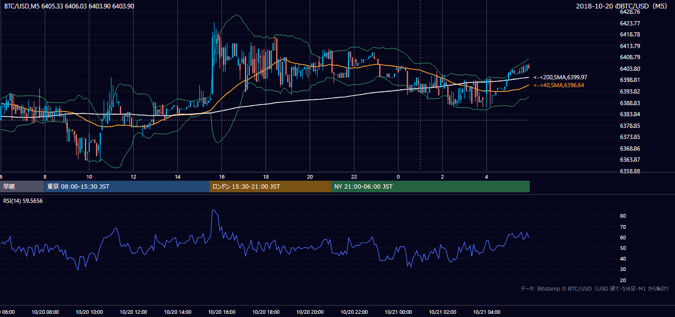Click hour tick 14 below the price chart

pos(177,177)
